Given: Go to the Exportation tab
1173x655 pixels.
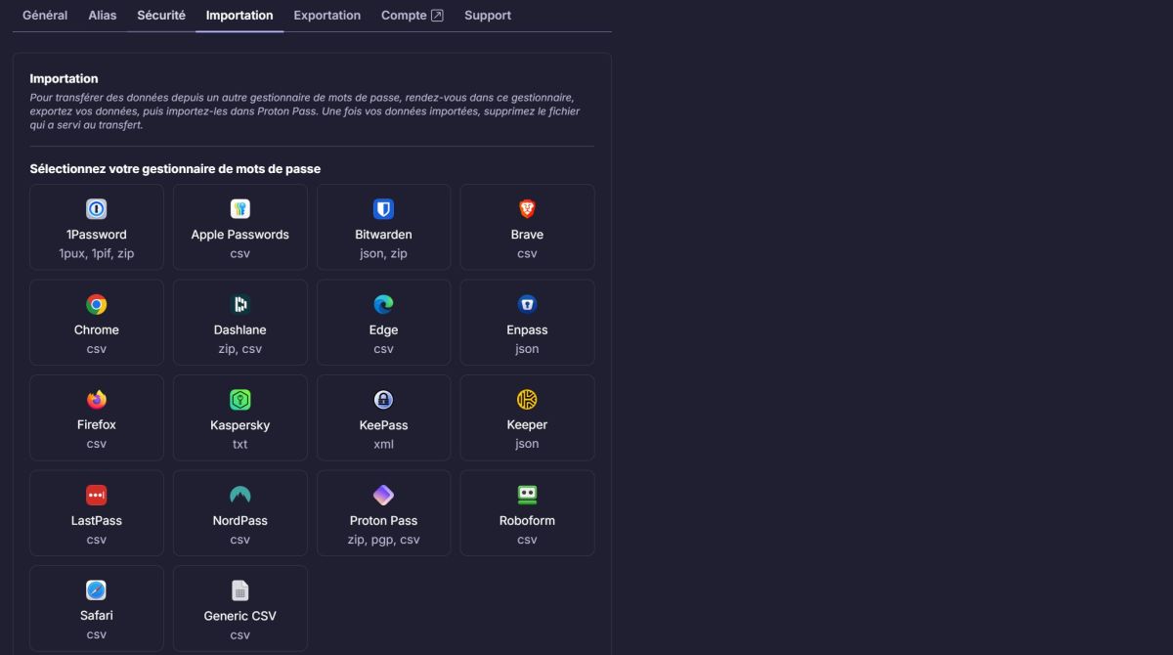Looking at the screenshot, I should (326, 16).
